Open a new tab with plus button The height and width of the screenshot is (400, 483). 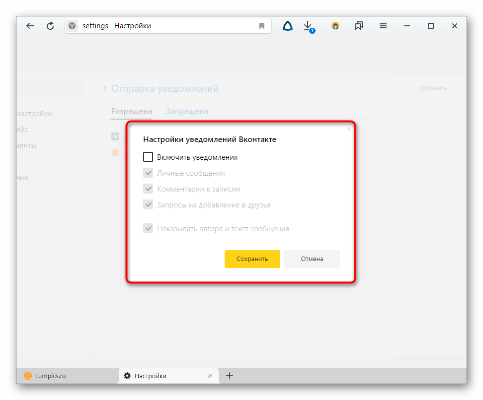pos(230,376)
